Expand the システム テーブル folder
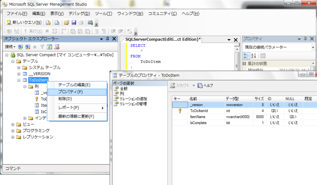The height and width of the screenshot is (185, 317). [19, 67]
